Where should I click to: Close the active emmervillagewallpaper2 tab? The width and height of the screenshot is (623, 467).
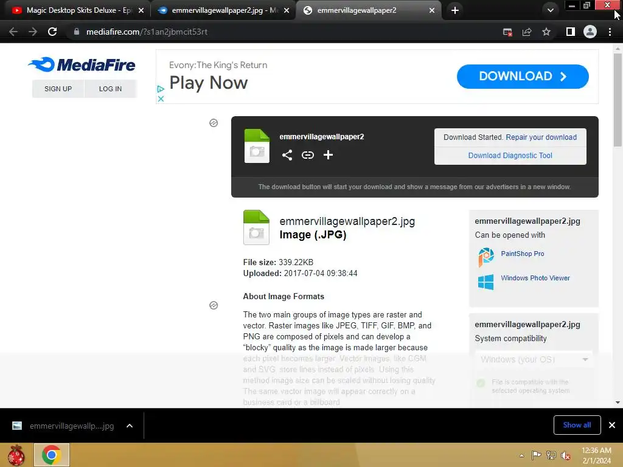[x=432, y=11]
